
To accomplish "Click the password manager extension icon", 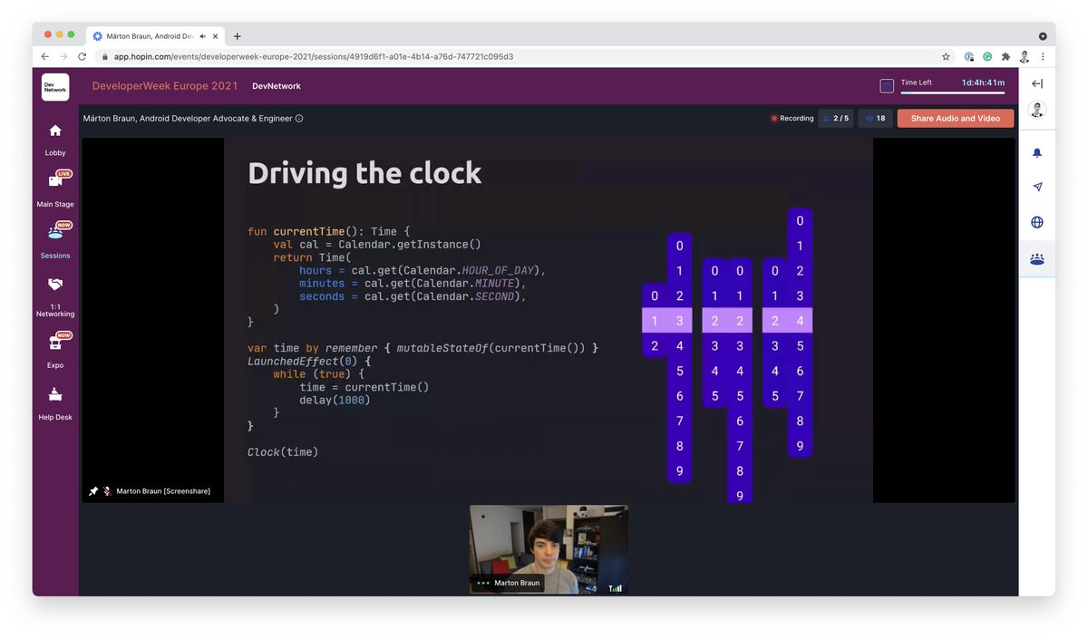I will tap(968, 56).
